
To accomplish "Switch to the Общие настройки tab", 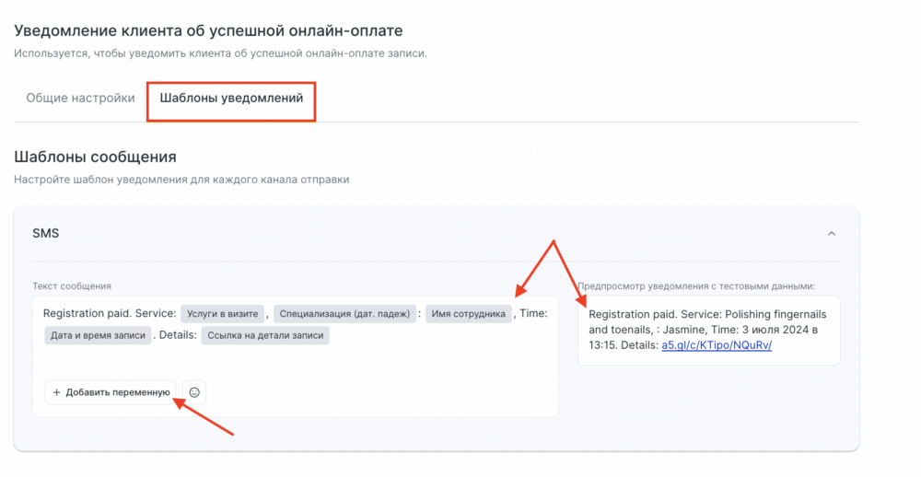I will (80, 99).
